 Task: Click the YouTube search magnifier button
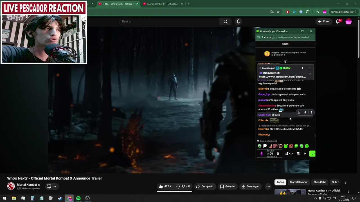pos(226,22)
